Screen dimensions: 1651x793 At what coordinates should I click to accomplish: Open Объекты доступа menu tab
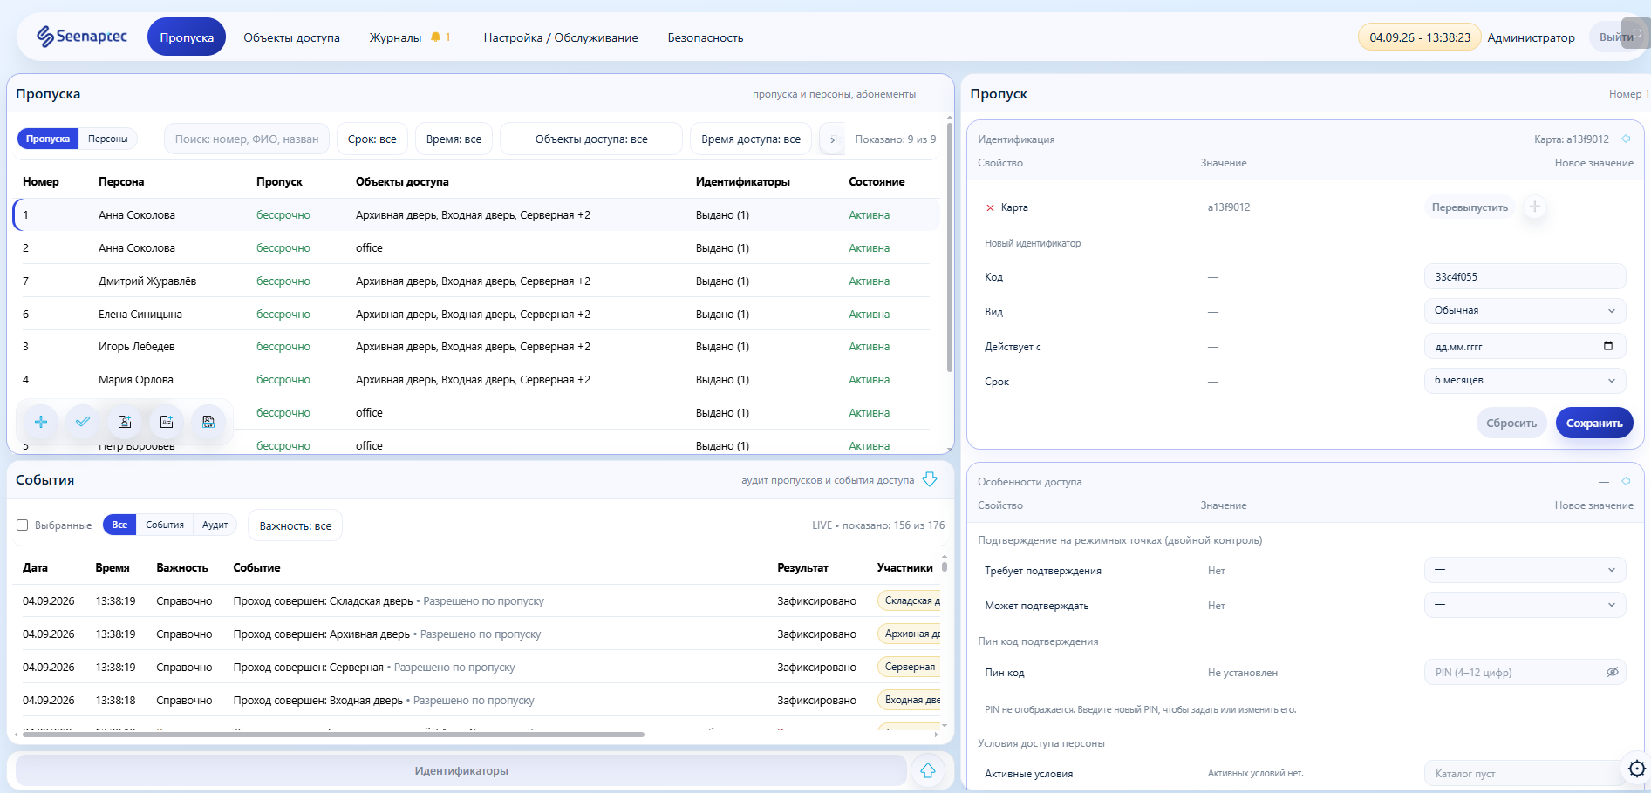(292, 37)
